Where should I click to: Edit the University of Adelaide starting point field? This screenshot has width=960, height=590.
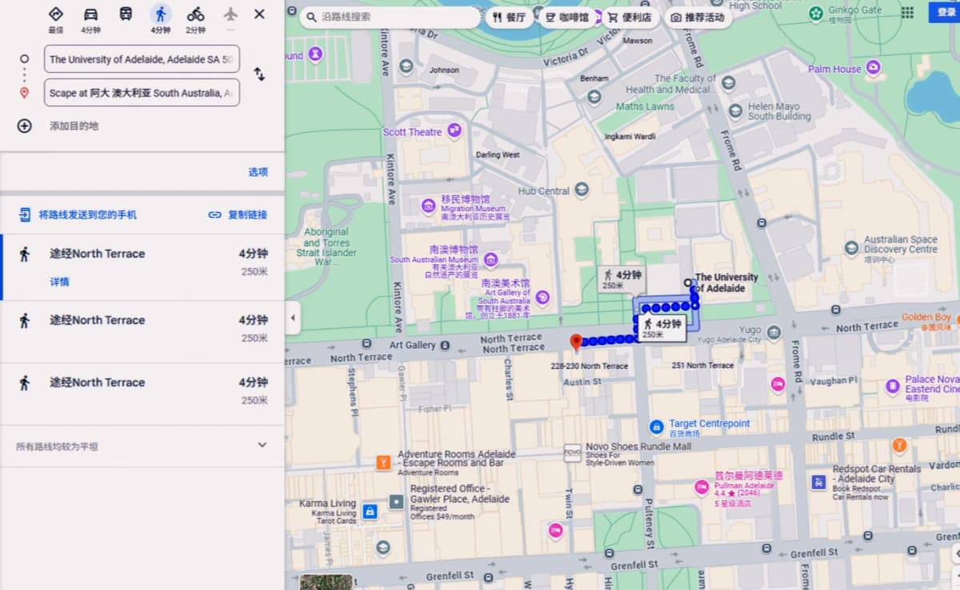click(x=142, y=59)
